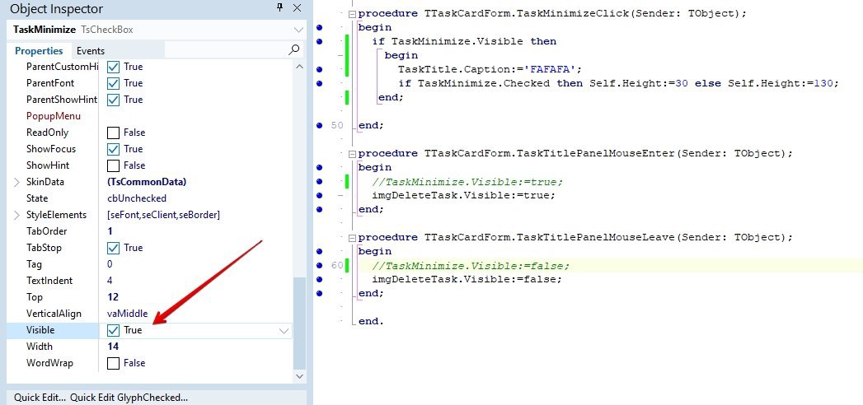Click the property list scroll-down arrow
863x405 pixels.
pyautogui.click(x=299, y=376)
